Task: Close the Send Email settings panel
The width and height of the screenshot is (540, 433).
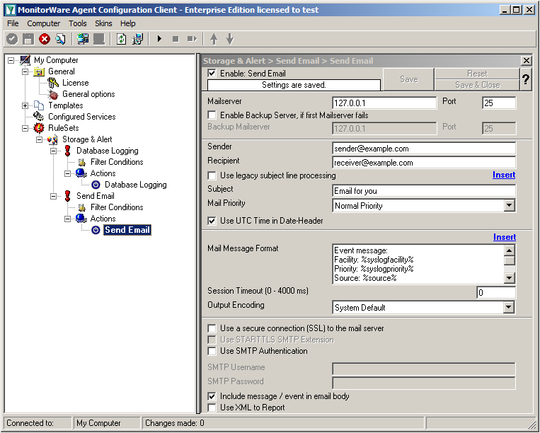Action: (526, 61)
